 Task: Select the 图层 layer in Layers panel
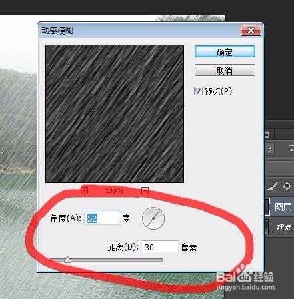[x=279, y=207]
